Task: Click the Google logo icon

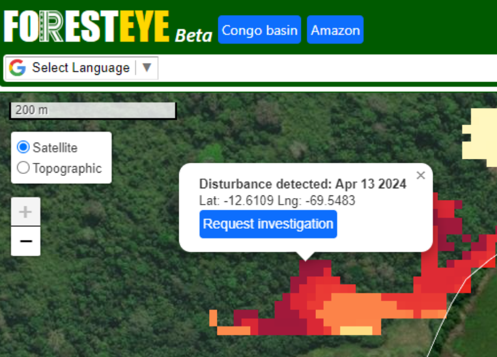Action: (x=18, y=68)
